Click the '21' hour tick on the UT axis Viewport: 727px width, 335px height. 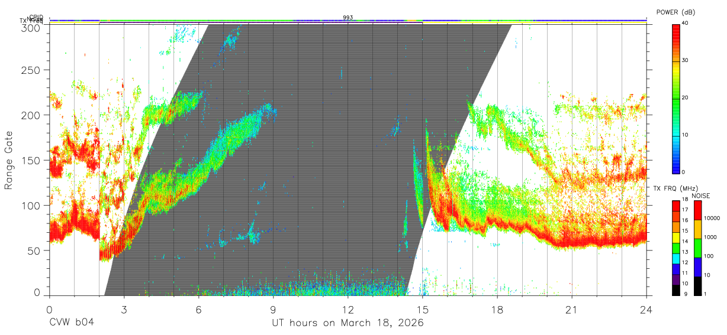(x=572, y=309)
